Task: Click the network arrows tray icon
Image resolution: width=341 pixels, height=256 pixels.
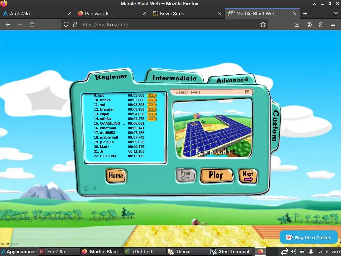Action: tap(284, 251)
